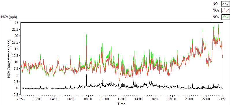Click the 12:00 time axis label
The image size is (231, 106).
(122, 99)
